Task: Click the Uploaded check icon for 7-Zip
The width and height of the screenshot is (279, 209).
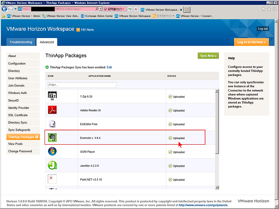Action: click(170, 97)
